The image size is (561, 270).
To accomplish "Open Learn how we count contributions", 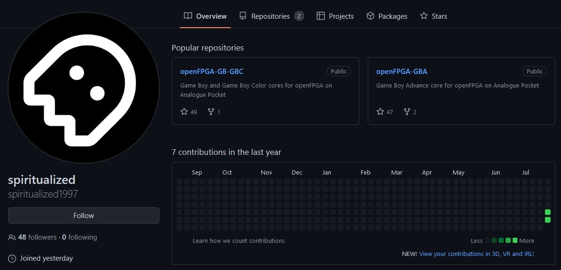I will click(x=239, y=241).
